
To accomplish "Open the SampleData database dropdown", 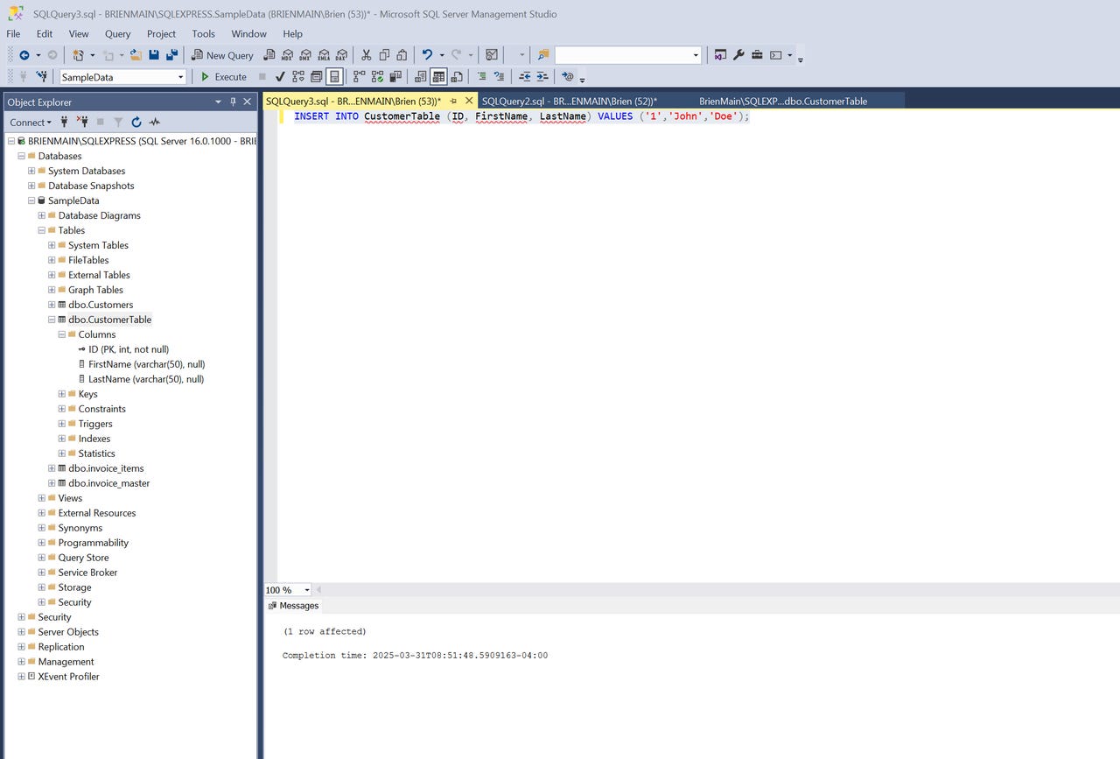I will pos(181,77).
